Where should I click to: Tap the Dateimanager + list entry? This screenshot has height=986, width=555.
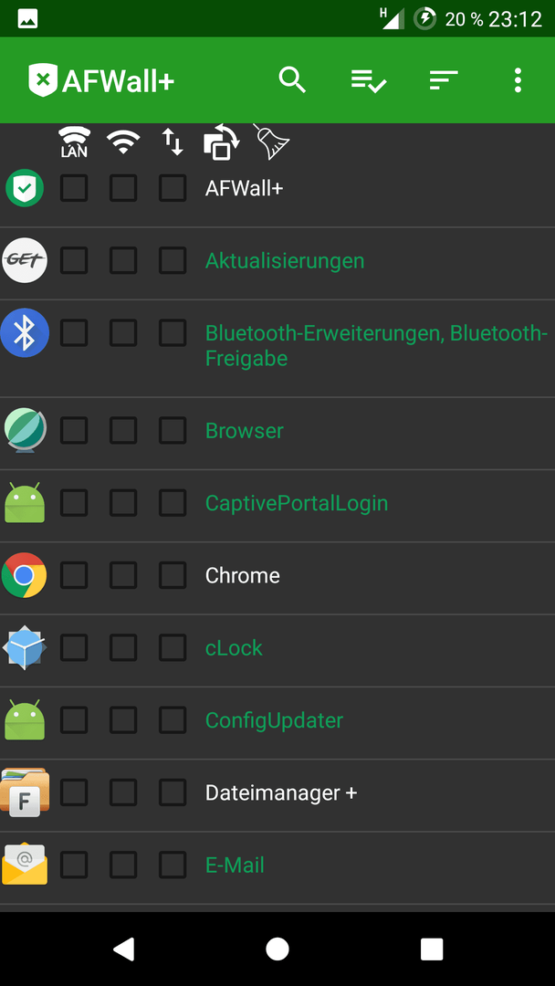tap(277, 793)
